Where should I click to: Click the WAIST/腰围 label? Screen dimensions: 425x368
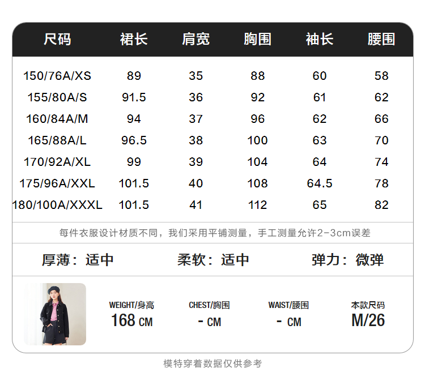288,305
